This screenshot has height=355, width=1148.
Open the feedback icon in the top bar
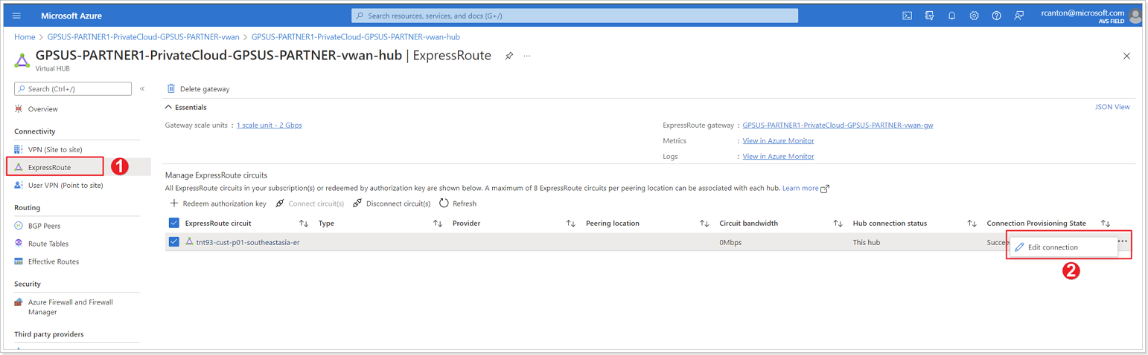click(1019, 16)
